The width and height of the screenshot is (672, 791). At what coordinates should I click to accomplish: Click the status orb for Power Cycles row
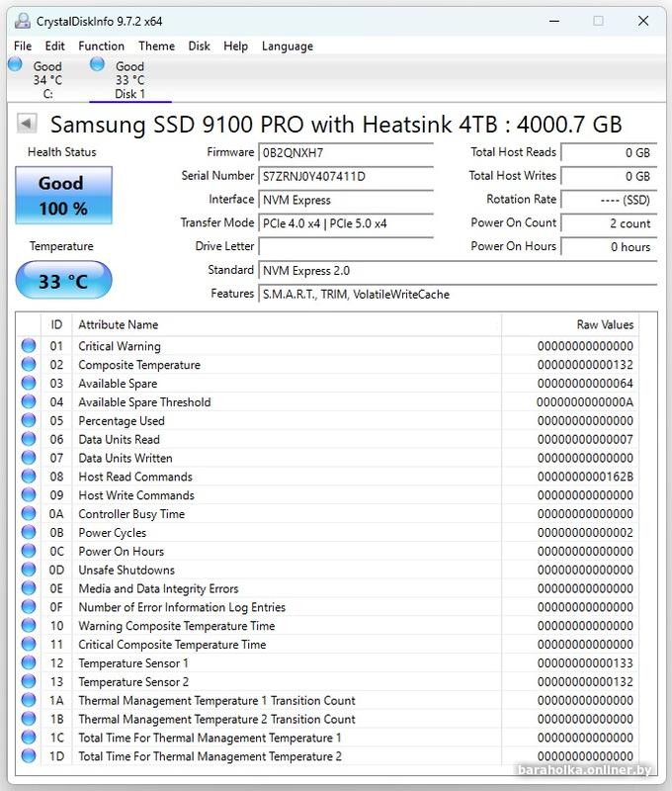click(29, 533)
